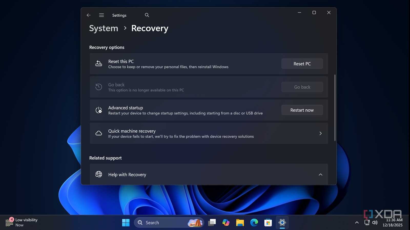
Task: Collapse the Help with Recovery section
Action: 320,175
